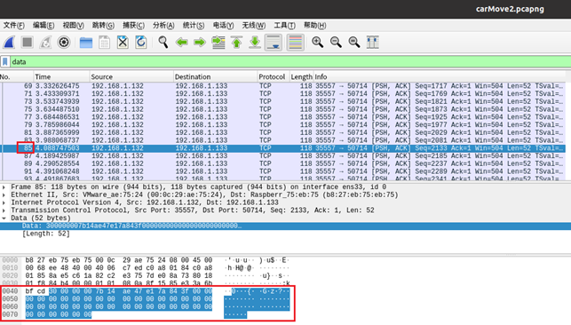Toggle auto-scroll during live capture
The image size is (571, 325).
[x=274, y=43]
